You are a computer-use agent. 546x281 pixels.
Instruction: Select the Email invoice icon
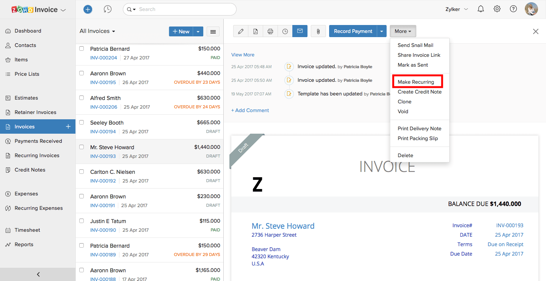[x=300, y=31]
